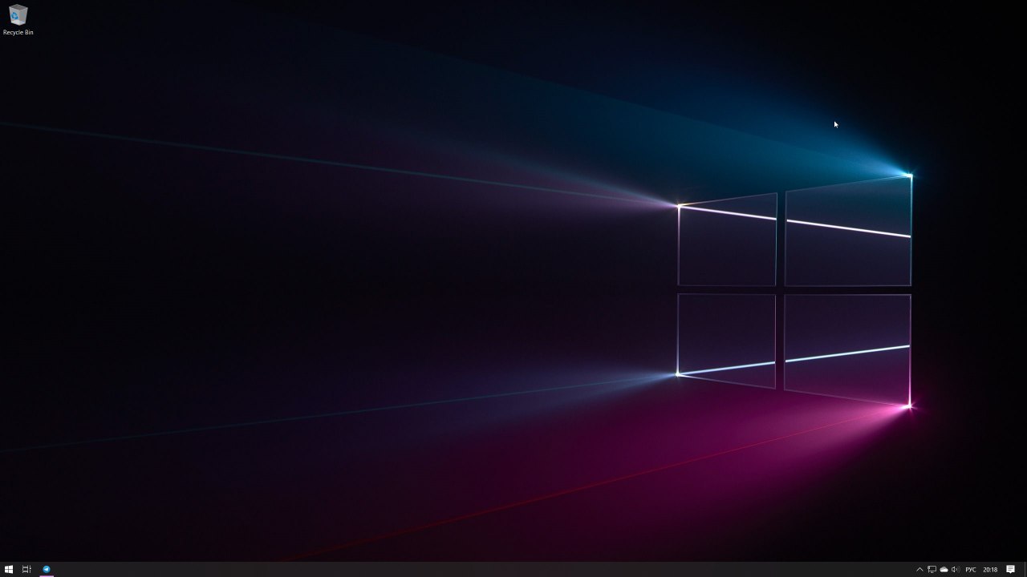
Task: Open the clock showing 20:18
Action: (x=990, y=570)
